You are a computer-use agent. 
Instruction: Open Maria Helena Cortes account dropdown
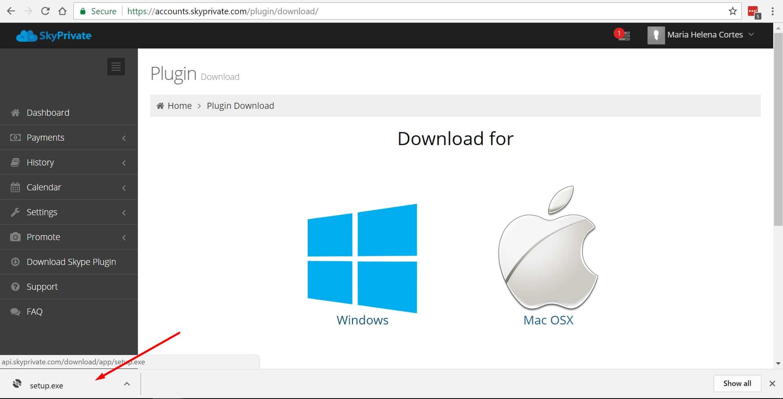click(x=701, y=35)
